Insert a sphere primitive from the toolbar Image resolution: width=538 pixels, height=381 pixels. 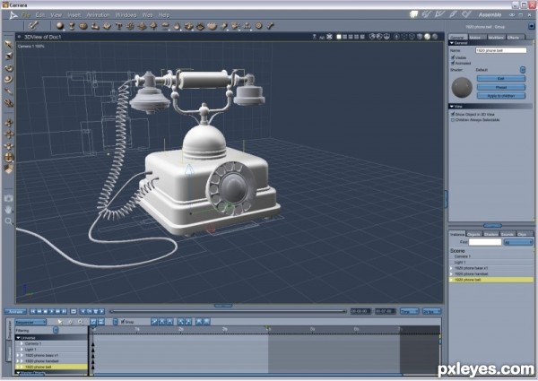pyautogui.click(x=60, y=26)
